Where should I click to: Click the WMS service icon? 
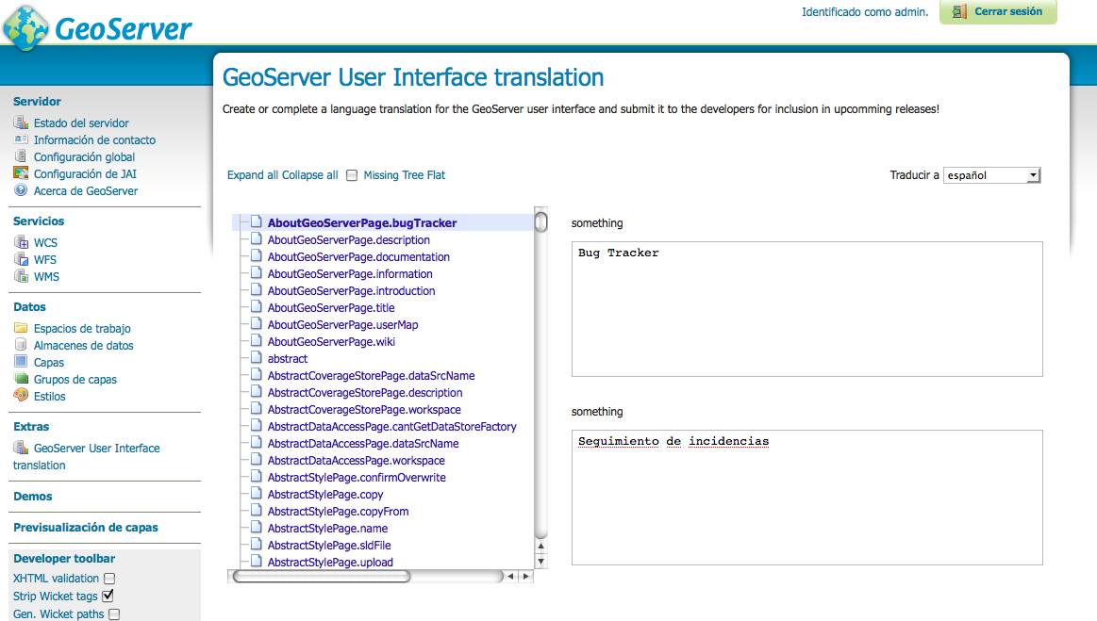click(21, 275)
